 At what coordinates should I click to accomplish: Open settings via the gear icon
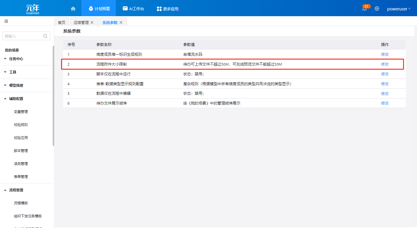377,9
